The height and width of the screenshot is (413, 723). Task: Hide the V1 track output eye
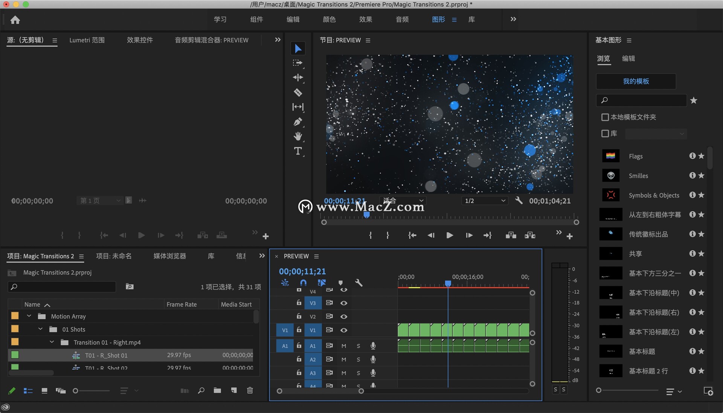tap(343, 330)
